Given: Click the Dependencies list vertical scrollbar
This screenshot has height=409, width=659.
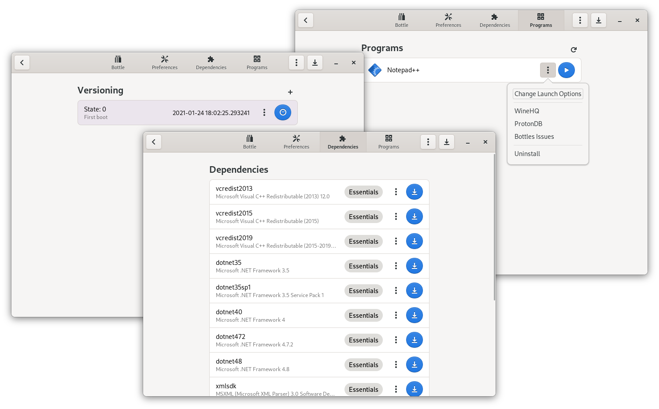Looking at the screenshot, I should pyautogui.click(x=494, y=229).
